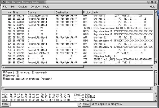Open the File menu

pos(5,6)
